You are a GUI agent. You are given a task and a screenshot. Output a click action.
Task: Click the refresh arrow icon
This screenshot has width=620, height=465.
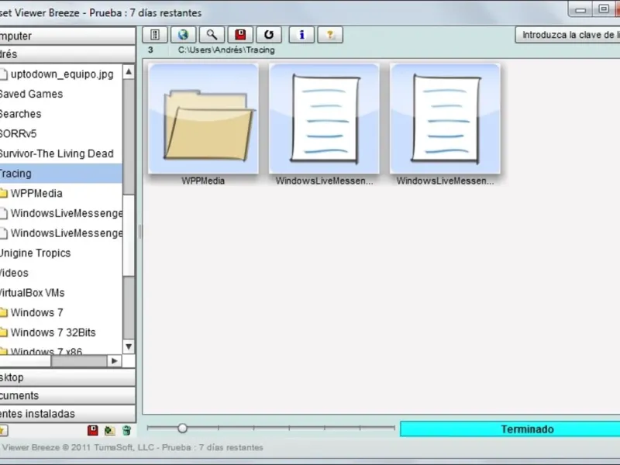(x=269, y=35)
